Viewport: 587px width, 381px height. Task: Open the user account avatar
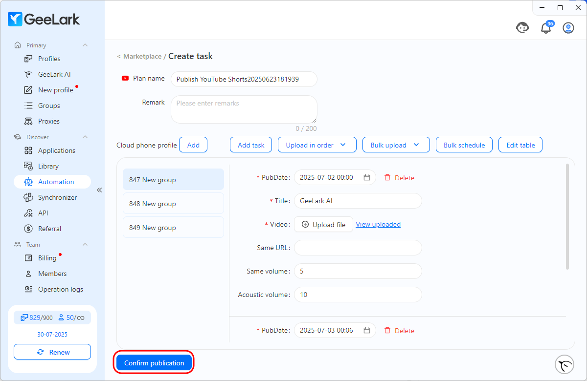tap(568, 28)
